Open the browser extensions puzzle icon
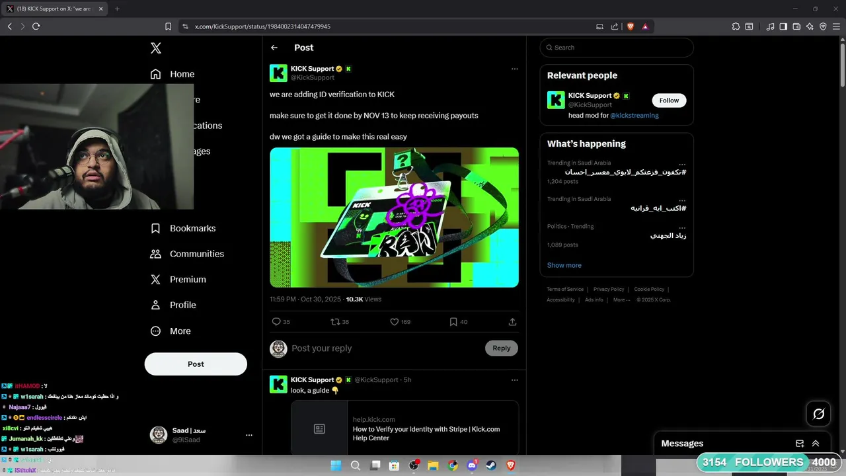Image resolution: width=846 pixels, height=476 pixels. click(x=736, y=26)
